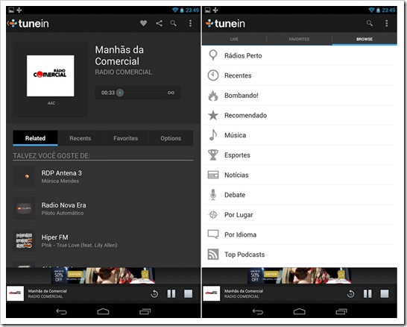The width and height of the screenshot is (407, 327).
Task: Rewind with replay icon in right mini player
Action: pyautogui.click(x=350, y=294)
